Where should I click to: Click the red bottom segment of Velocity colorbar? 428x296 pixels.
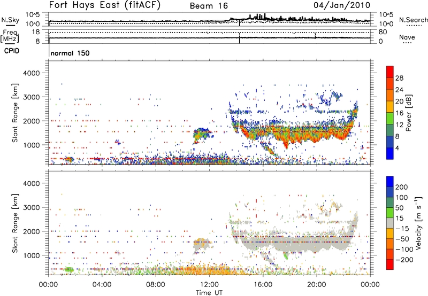(390, 264)
